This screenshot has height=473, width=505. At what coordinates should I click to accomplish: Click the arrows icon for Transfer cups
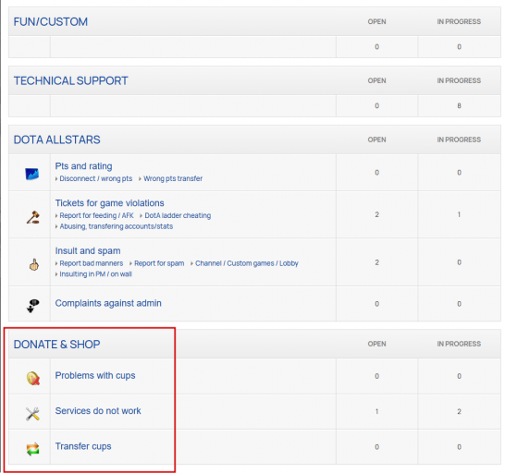[32, 449]
